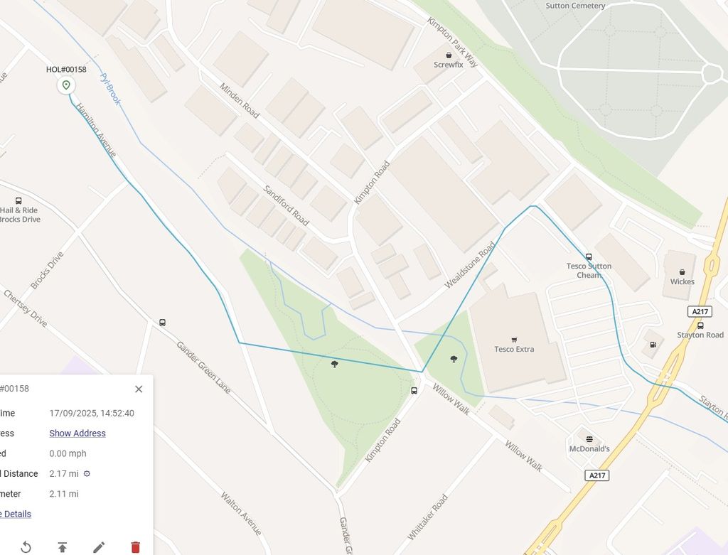This screenshot has width=728, height=555.
Task: Click the fuel station icon near A217
Action: [653, 345]
